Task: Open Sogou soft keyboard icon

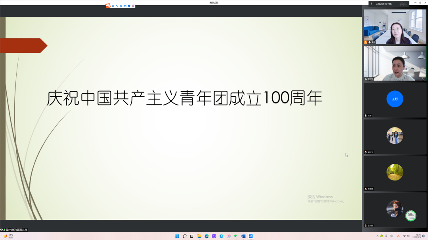Action: coord(125,6)
